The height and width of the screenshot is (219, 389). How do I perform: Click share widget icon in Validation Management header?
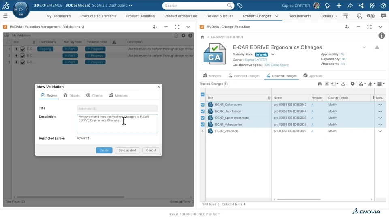[154, 27]
